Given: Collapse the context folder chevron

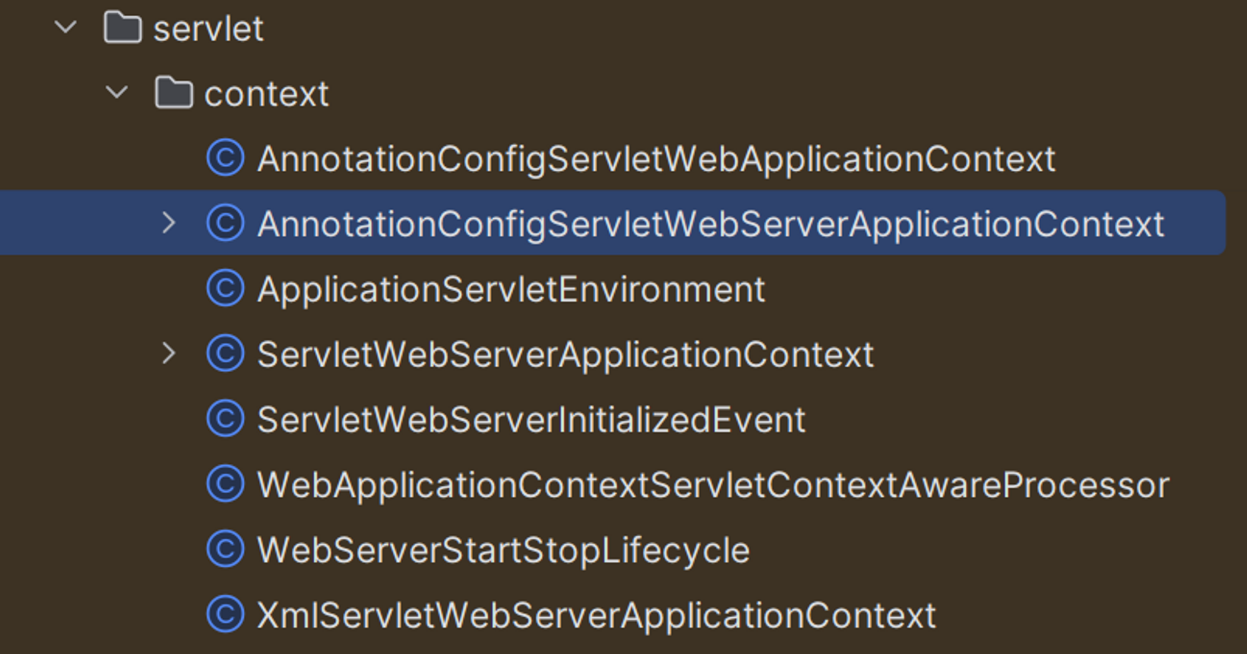Looking at the screenshot, I should [x=117, y=93].
